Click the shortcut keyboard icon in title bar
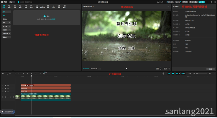The image size is (217, 118). click(x=158, y=2)
